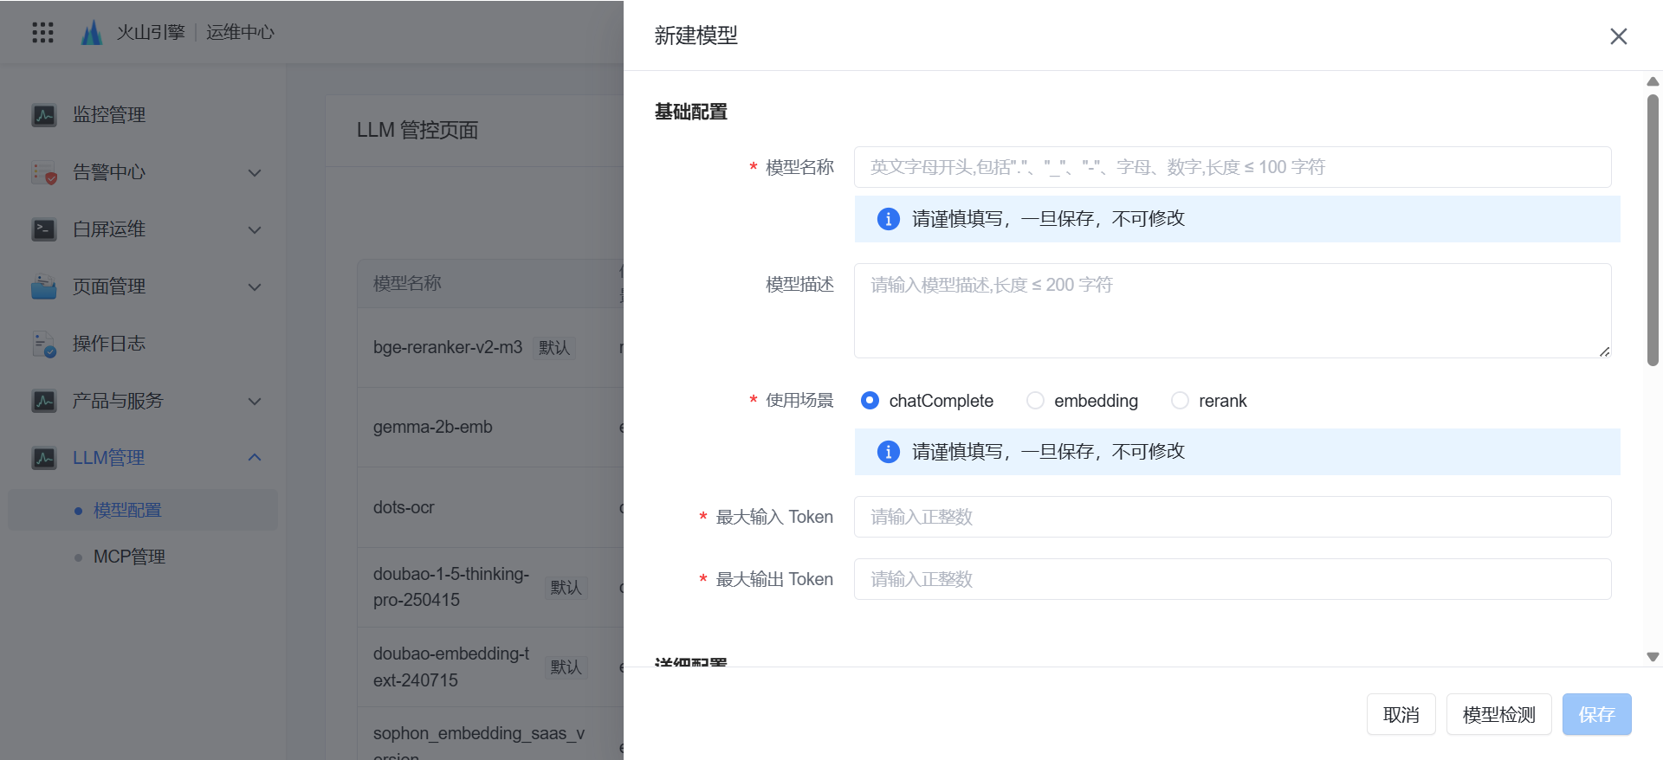
Task: Click the 操作日志 document icon
Action: 44,344
